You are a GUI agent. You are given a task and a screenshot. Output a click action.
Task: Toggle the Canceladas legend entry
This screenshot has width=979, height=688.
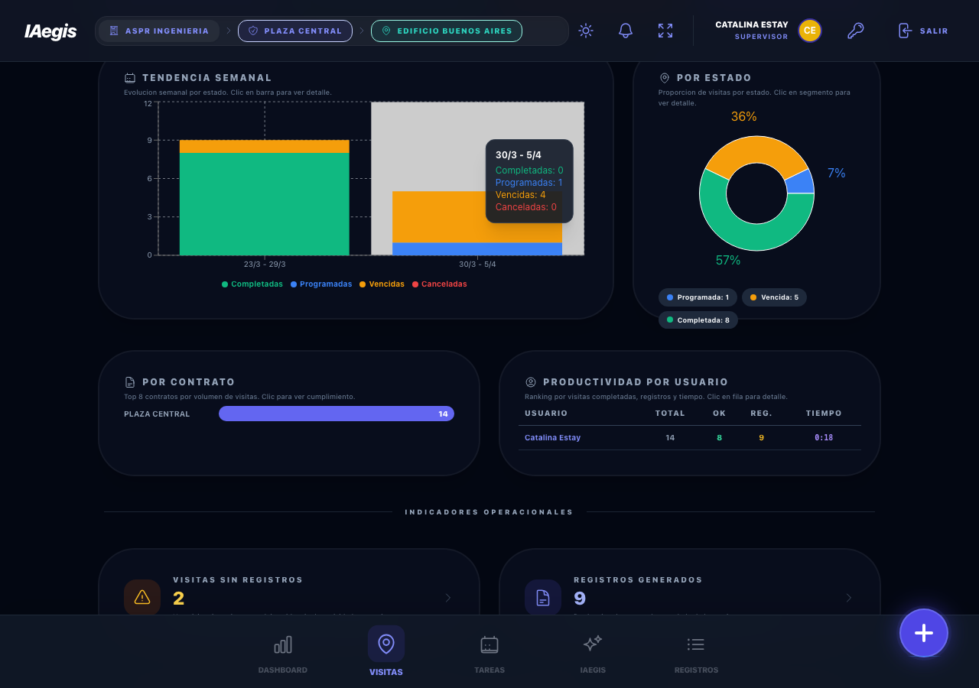pyautogui.click(x=439, y=284)
